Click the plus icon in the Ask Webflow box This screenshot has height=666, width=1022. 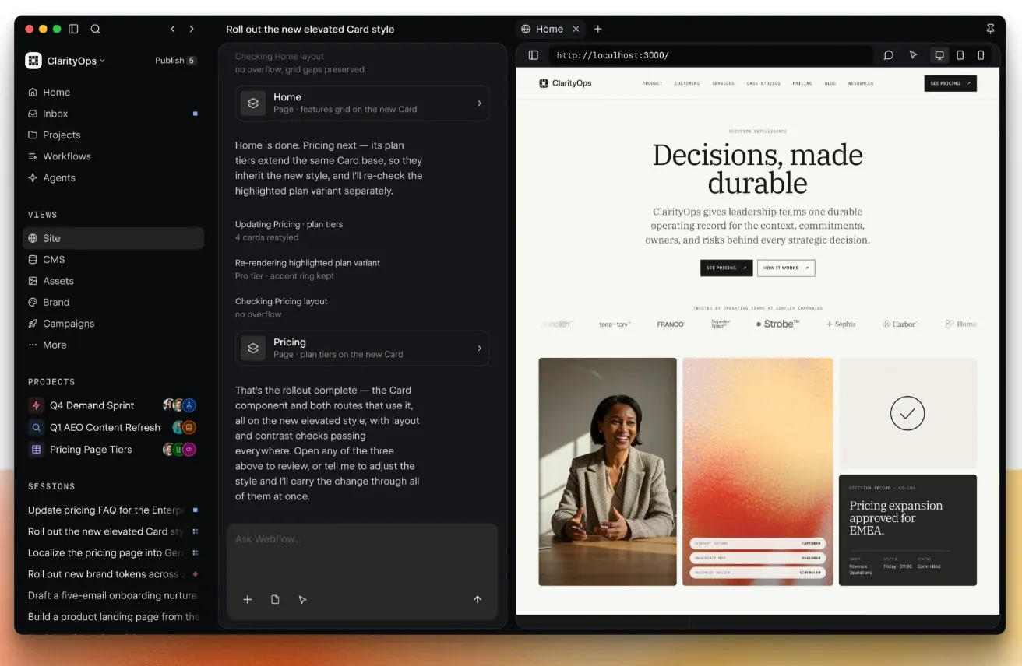pos(248,599)
